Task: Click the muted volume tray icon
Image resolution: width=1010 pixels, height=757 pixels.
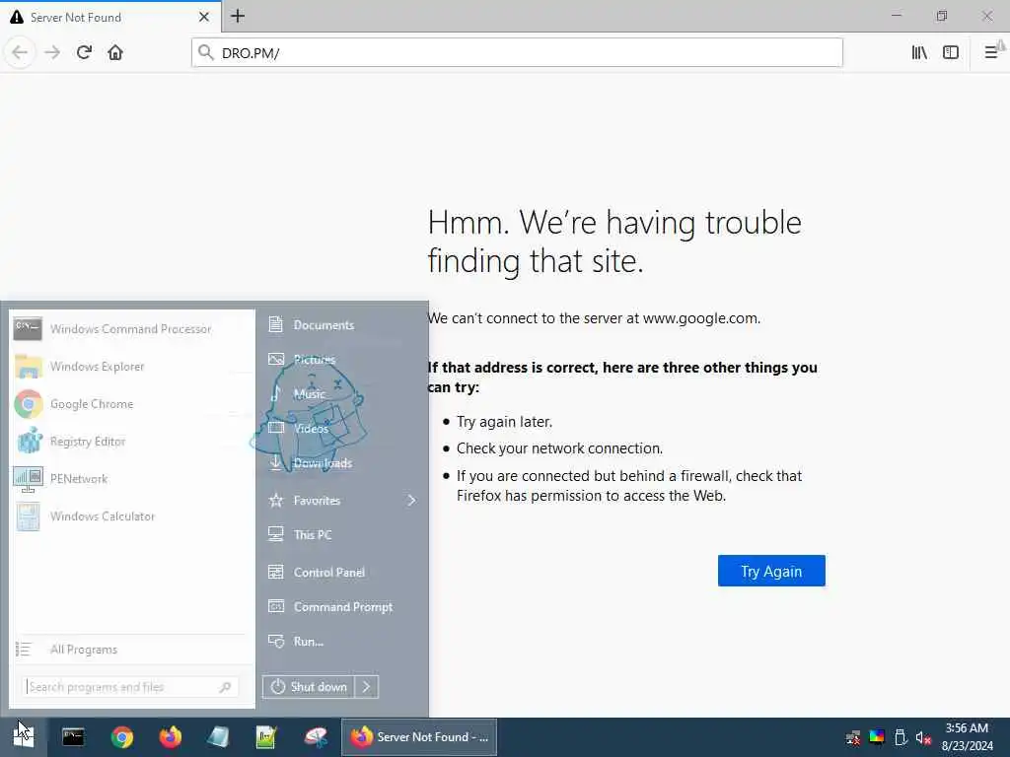Action: coord(923,737)
